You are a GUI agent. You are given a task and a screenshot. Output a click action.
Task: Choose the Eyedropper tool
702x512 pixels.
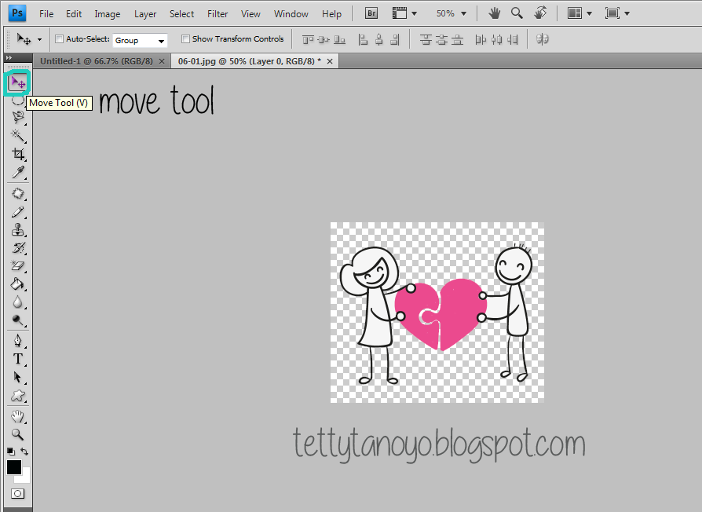pos(17,172)
